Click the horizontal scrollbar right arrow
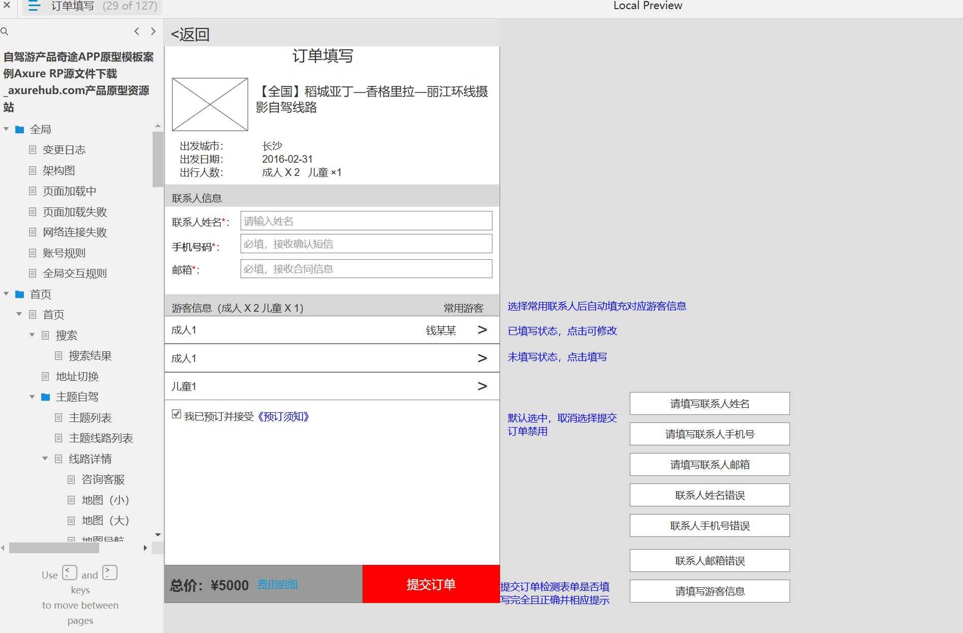Screen dimensions: 963x633 [x=145, y=548]
